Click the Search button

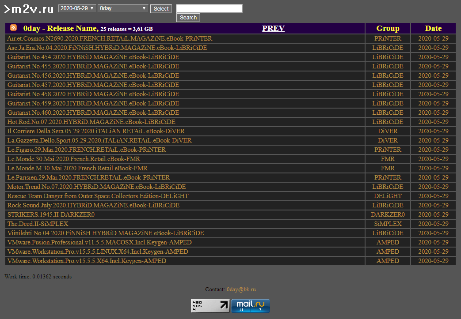[188, 18]
